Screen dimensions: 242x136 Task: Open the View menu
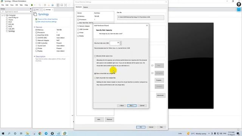(12, 5)
